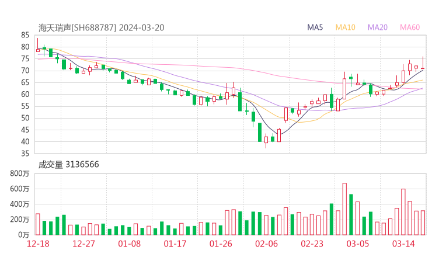Click the 75 price axis label
Image resolution: width=432 pixels, height=257 pixels.
tap(25, 59)
